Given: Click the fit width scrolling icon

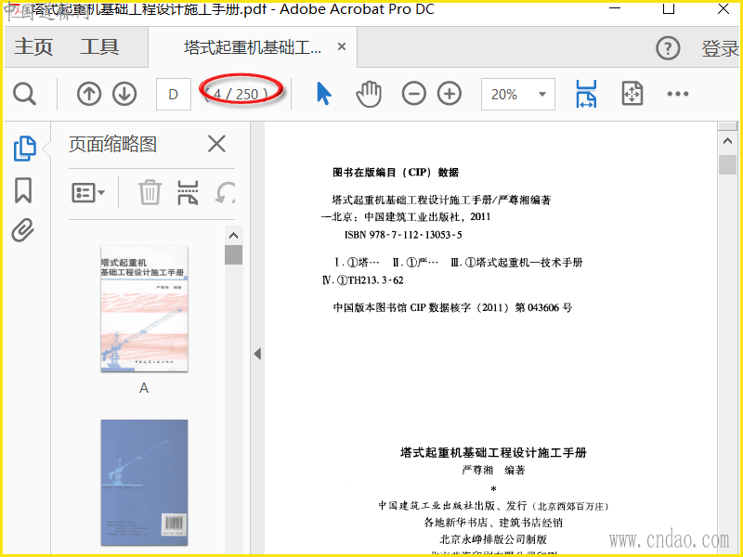Looking at the screenshot, I should pos(586,94).
